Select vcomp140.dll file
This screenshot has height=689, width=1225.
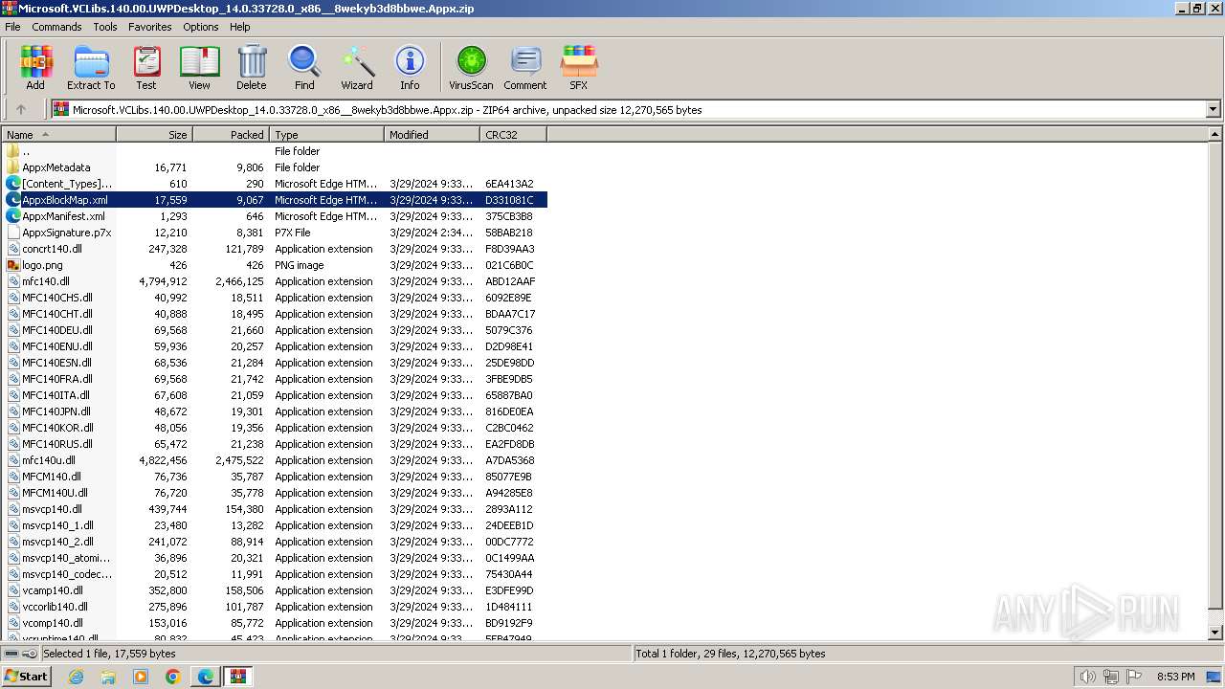click(x=276, y=623)
